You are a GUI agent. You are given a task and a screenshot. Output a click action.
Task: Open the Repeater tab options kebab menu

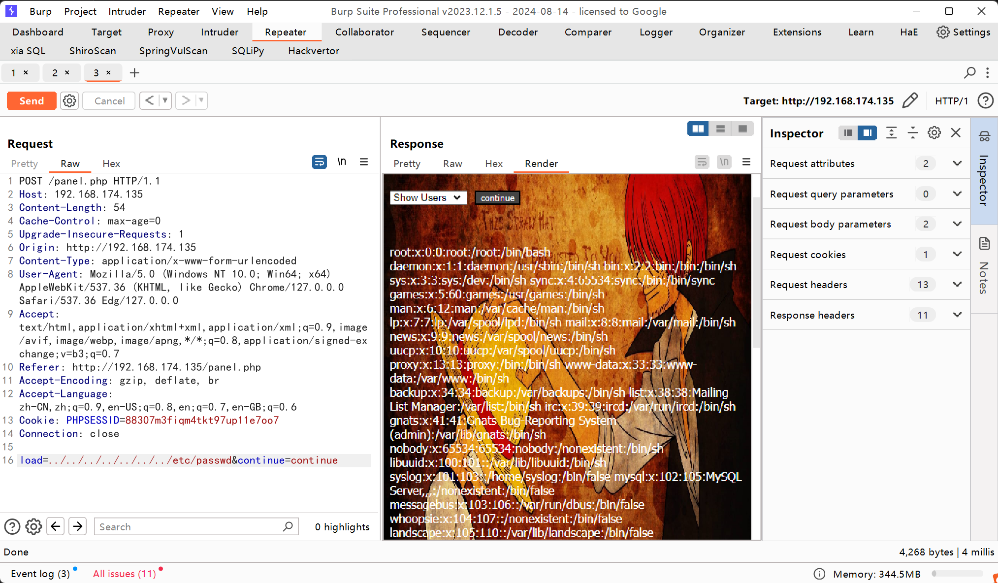988,73
